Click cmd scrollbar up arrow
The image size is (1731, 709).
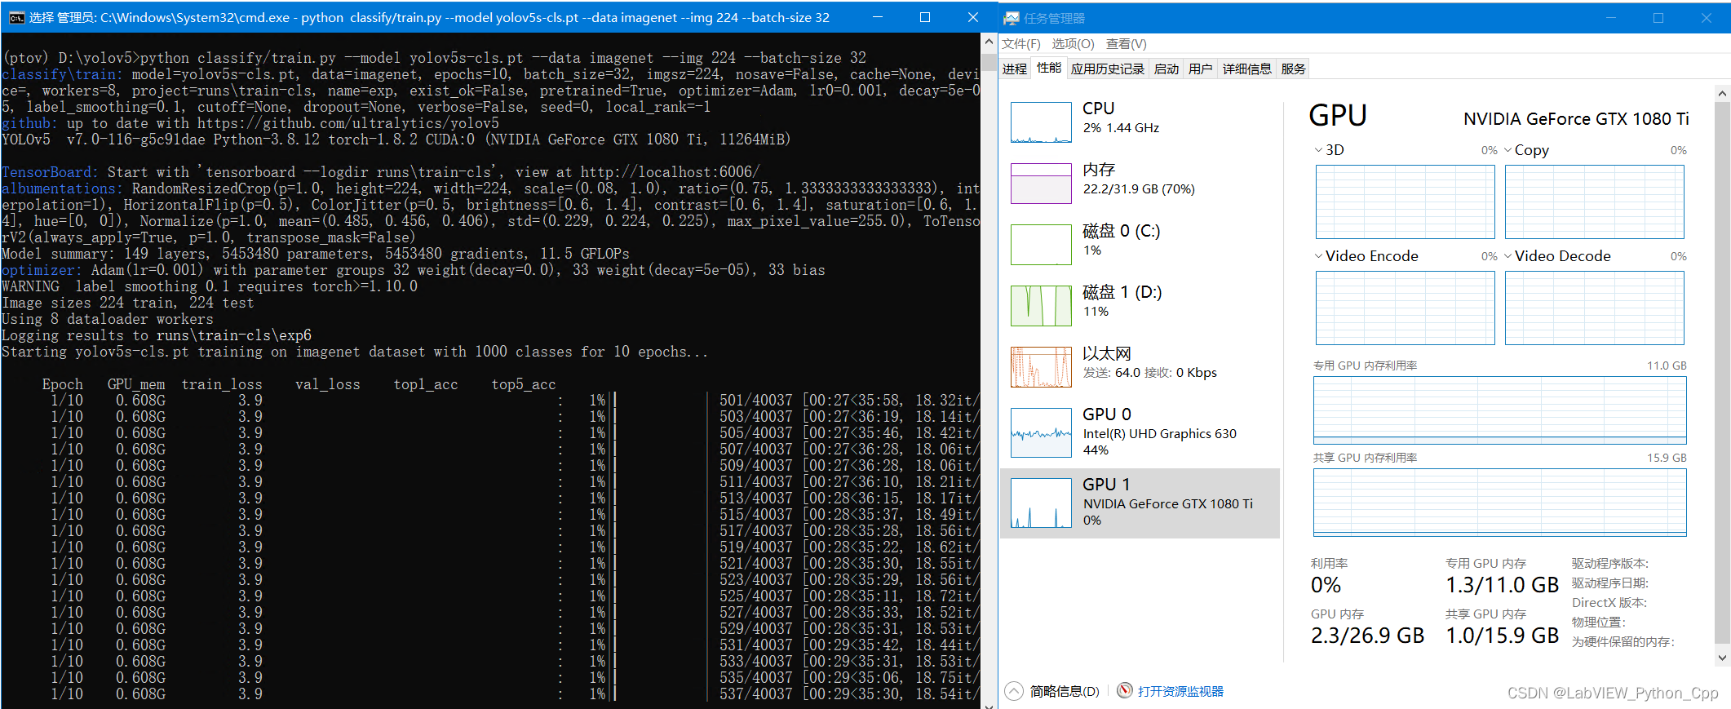[989, 42]
